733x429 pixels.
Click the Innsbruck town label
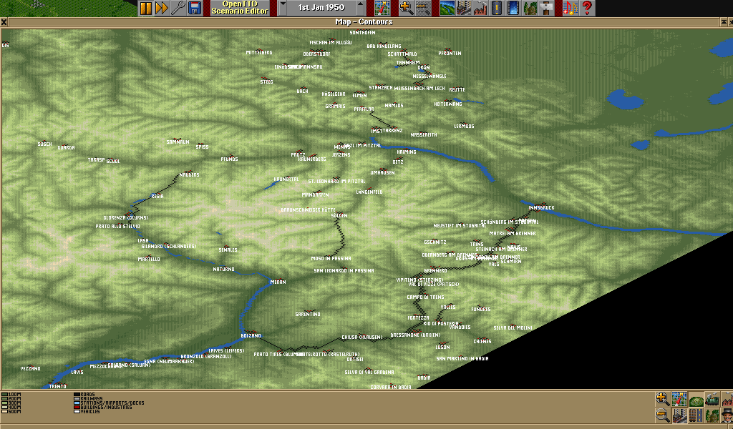pyautogui.click(x=541, y=208)
